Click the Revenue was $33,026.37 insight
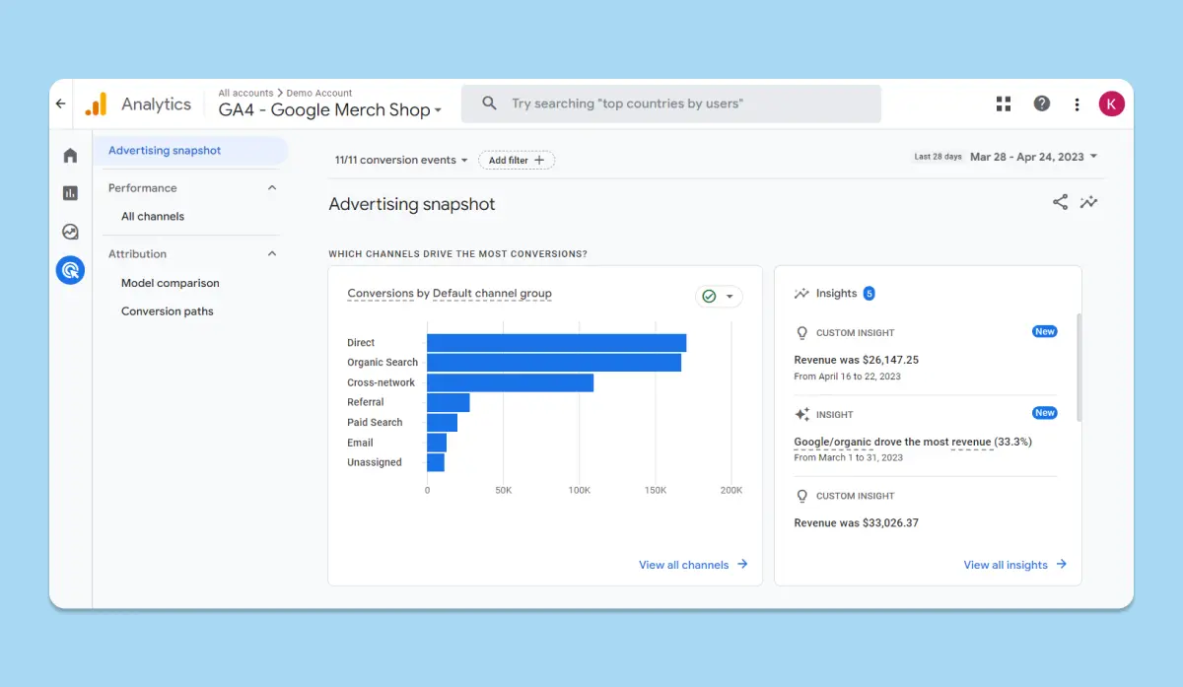 (856, 522)
